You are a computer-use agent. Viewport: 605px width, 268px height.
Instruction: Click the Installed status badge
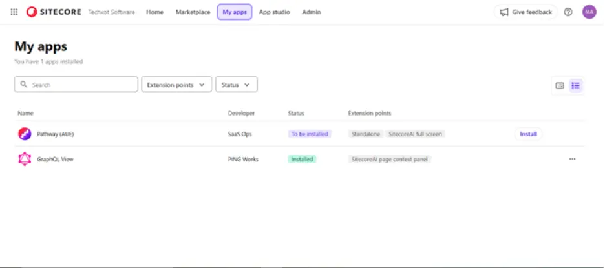302,159
